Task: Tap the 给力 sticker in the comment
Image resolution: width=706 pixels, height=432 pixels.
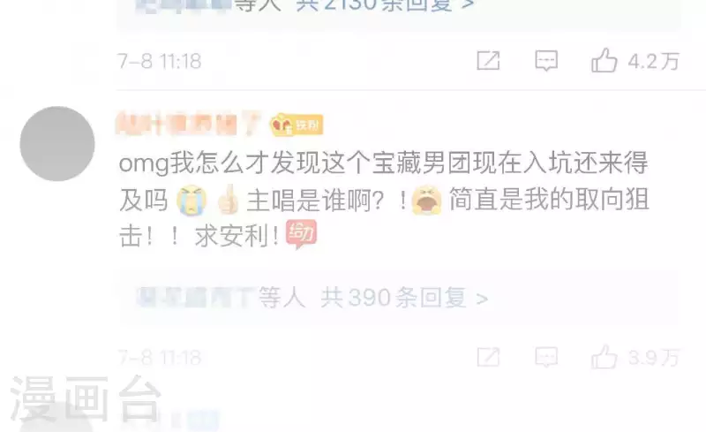Action: pos(301,235)
